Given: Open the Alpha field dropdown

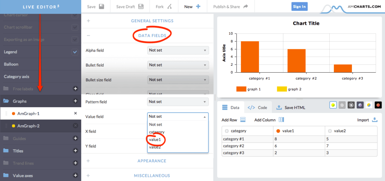Looking at the screenshot, I should tap(178, 50).
